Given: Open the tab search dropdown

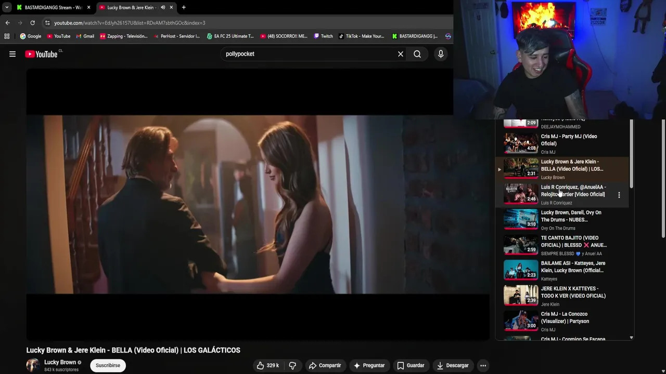Looking at the screenshot, I should 6,7.
